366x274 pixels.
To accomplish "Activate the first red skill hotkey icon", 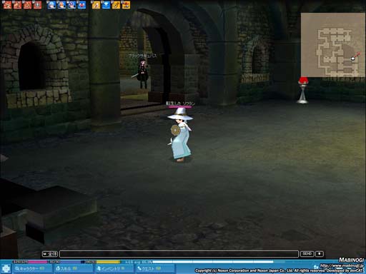I will pyautogui.click(x=7, y=5).
